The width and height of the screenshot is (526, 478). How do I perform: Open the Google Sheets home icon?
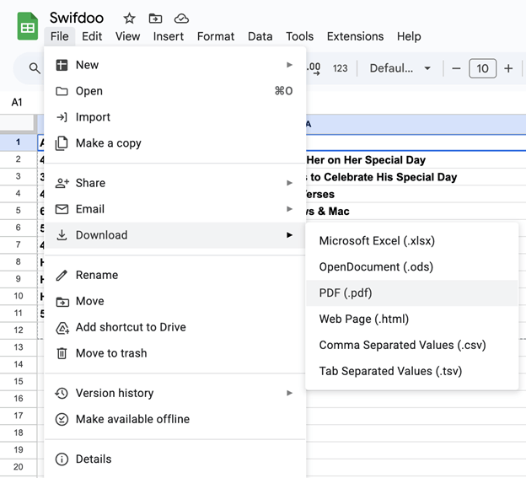point(28,26)
